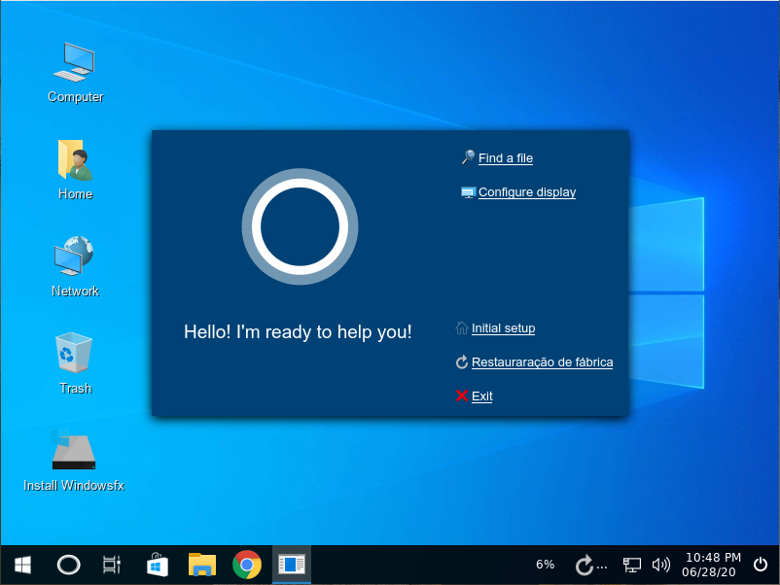Launch the Store app from taskbar
Screen dimensions: 780x585
158,565
